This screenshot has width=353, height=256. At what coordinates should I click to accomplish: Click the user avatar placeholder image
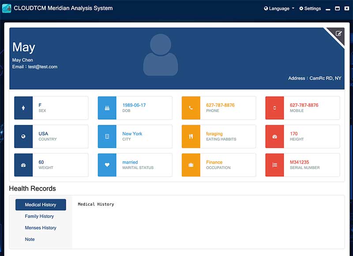pos(161,55)
